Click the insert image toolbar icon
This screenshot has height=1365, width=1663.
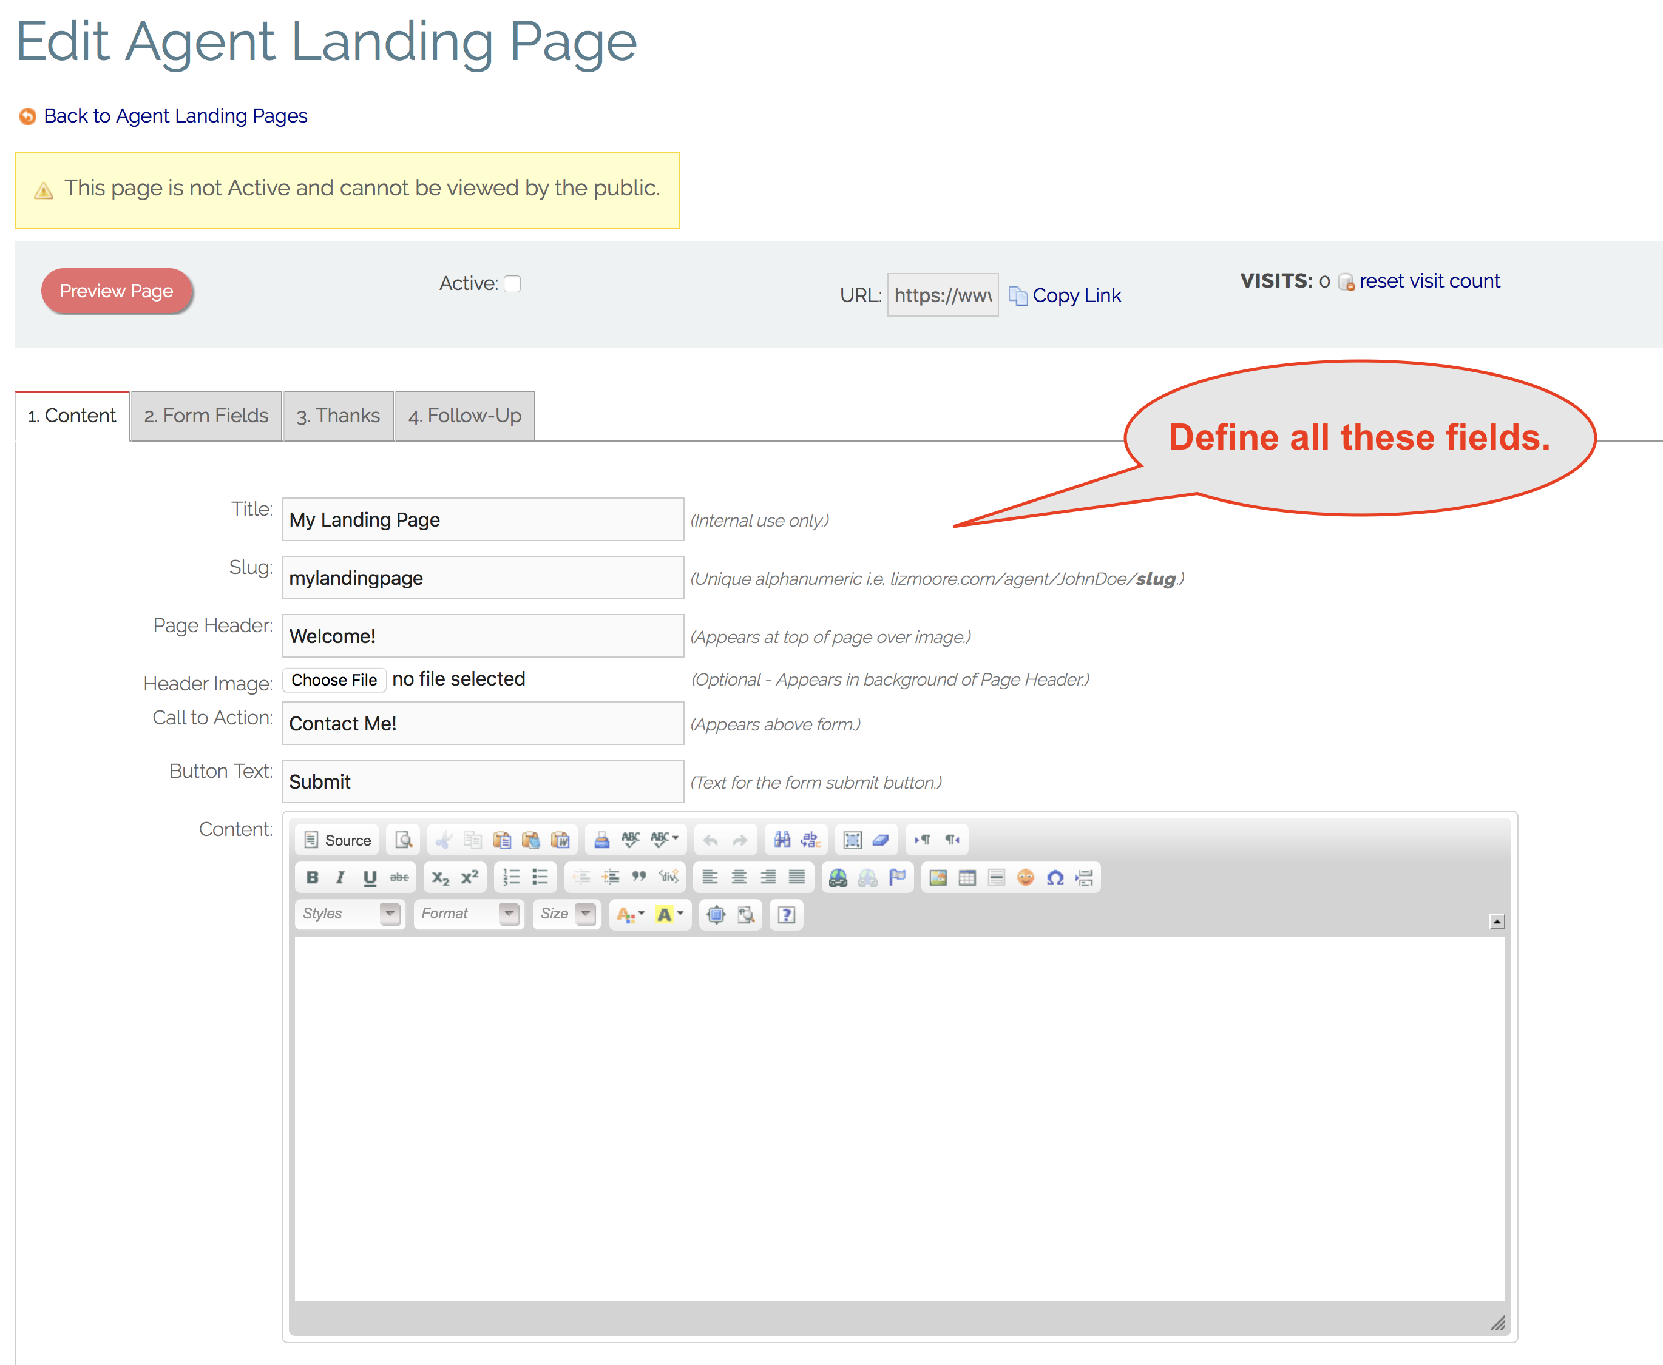[938, 877]
